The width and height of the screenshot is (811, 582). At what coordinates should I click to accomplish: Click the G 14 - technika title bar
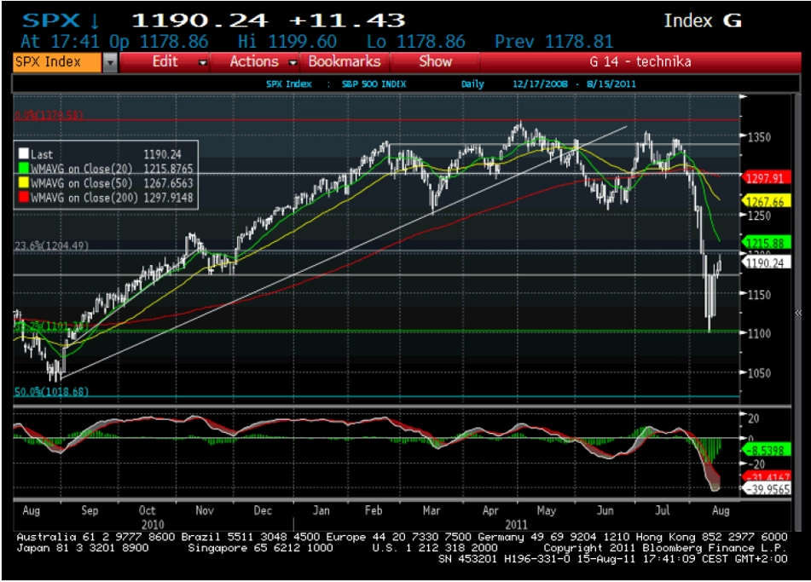(x=640, y=62)
